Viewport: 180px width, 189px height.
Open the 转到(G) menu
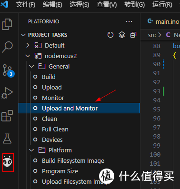(x=134, y=5)
